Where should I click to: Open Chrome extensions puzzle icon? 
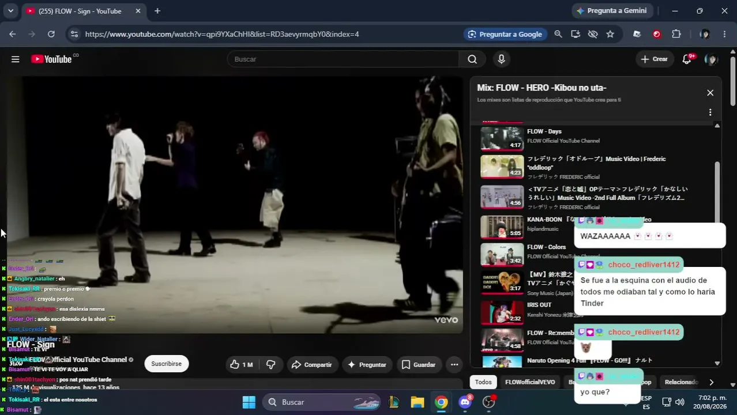pos(676,34)
